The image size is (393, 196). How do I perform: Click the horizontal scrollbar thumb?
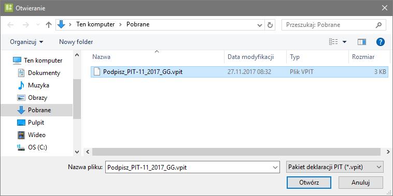click(x=236, y=152)
